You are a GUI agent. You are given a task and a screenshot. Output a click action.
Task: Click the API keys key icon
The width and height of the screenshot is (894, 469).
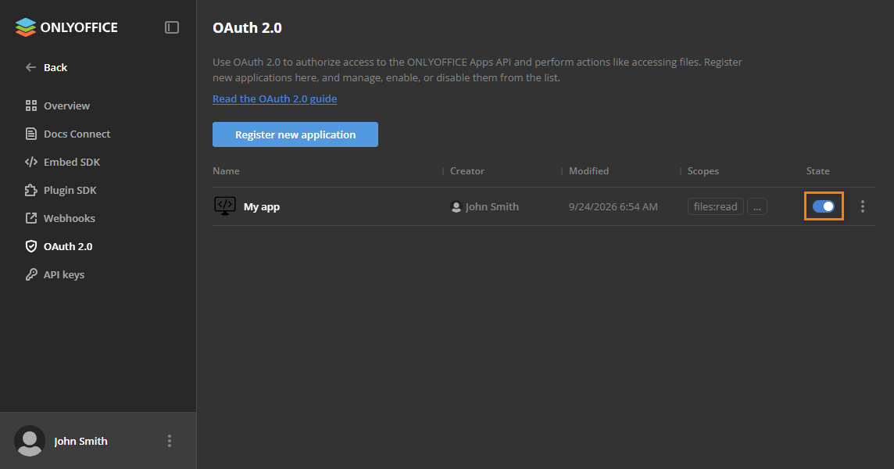pyautogui.click(x=30, y=274)
